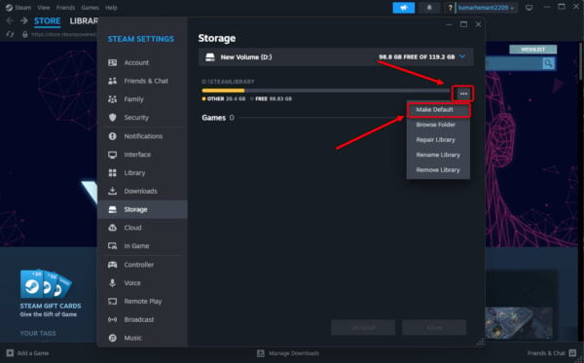Click the WISHLIST button on store page
Screen dimensions: 584x363
[533, 50]
